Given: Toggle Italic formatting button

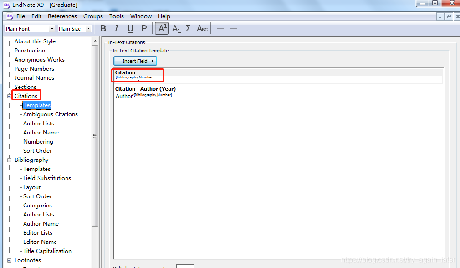Looking at the screenshot, I should pyautogui.click(x=117, y=28).
